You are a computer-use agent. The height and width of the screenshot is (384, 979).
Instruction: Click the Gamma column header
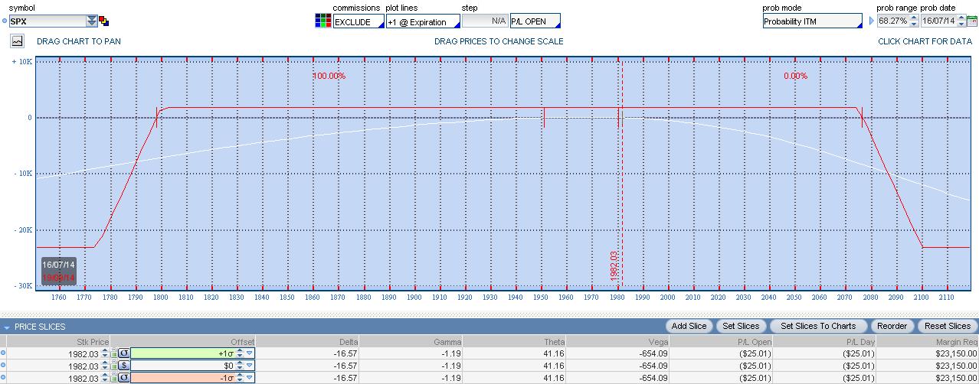pyautogui.click(x=411, y=341)
